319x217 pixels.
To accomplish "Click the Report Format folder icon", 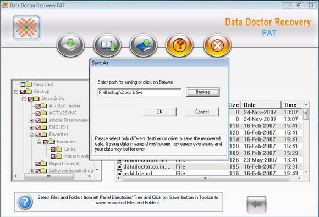I will [x=44, y=163].
